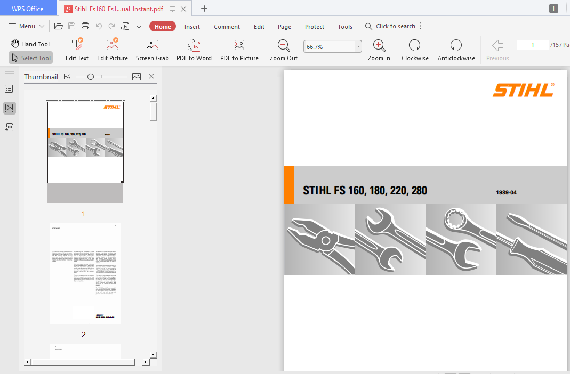This screenshot has width=570, height=374.
Task: Open the bookmarks outline sidebar icon
Action: tap(9, 88)
